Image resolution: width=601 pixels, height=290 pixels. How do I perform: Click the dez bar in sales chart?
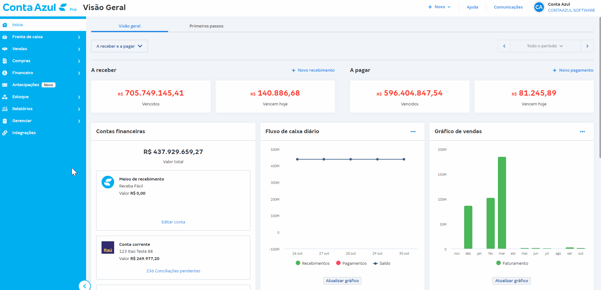point(468,227)
